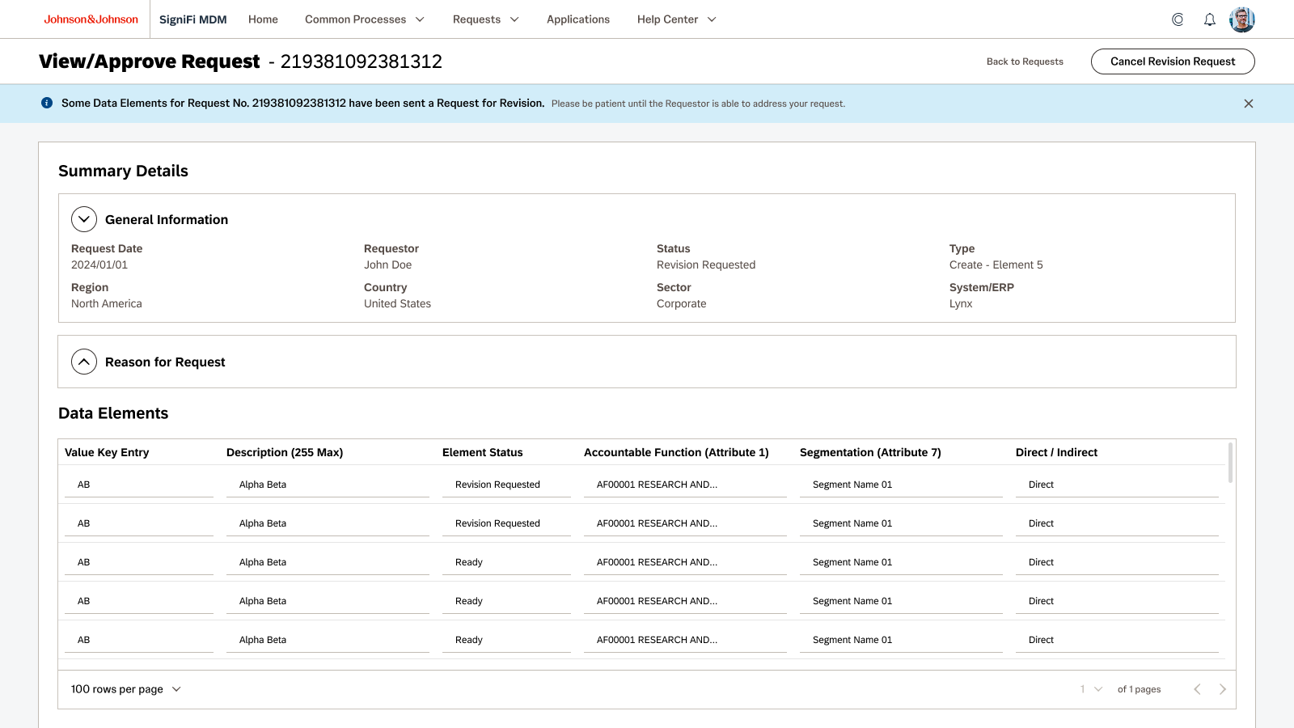The width and height of the screenshot is (1294, 728).
Task: Dismiss the revision info banner
Action: pos(1248,104)
